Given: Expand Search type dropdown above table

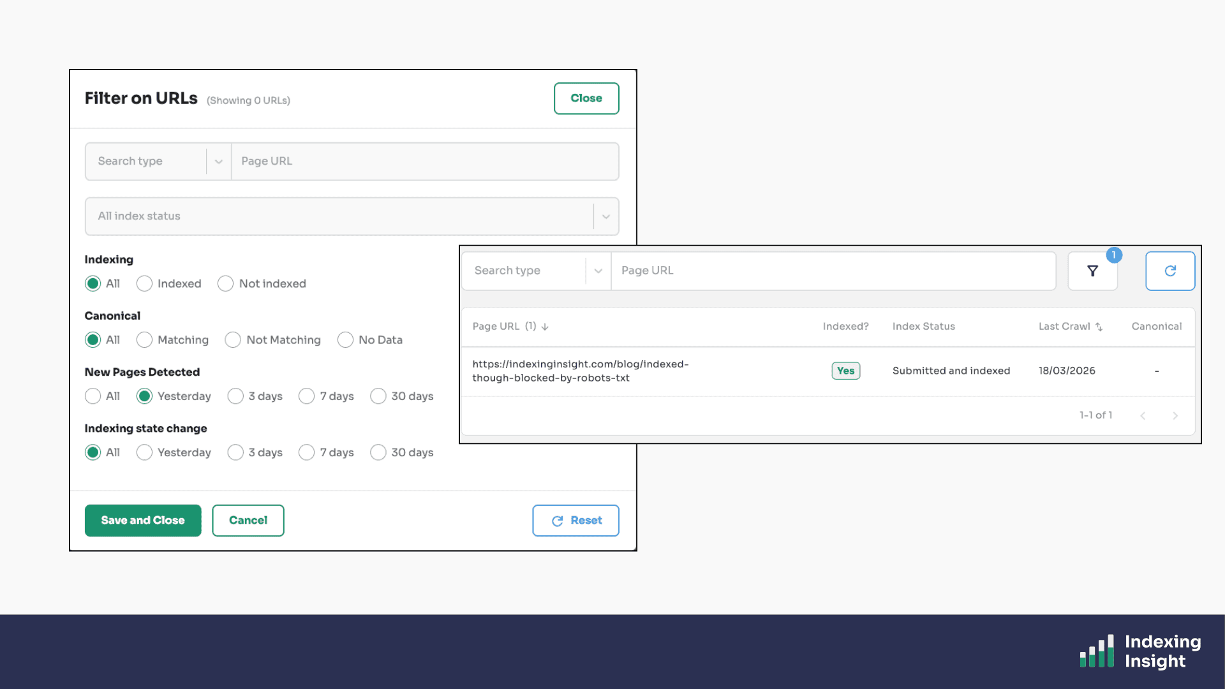Looking at the screenshot, I should (598, 271).
